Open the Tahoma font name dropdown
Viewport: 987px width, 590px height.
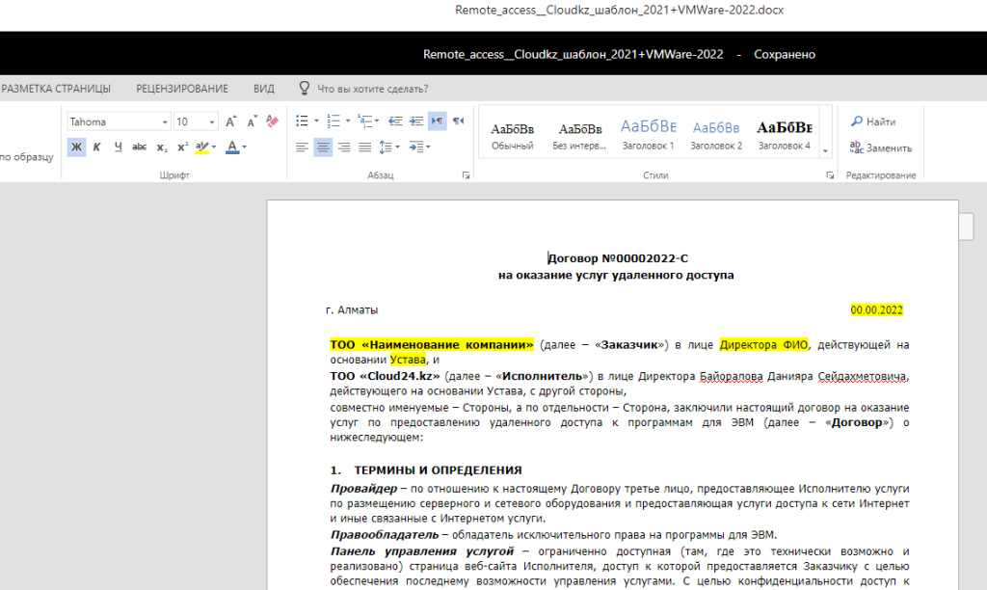165,122
